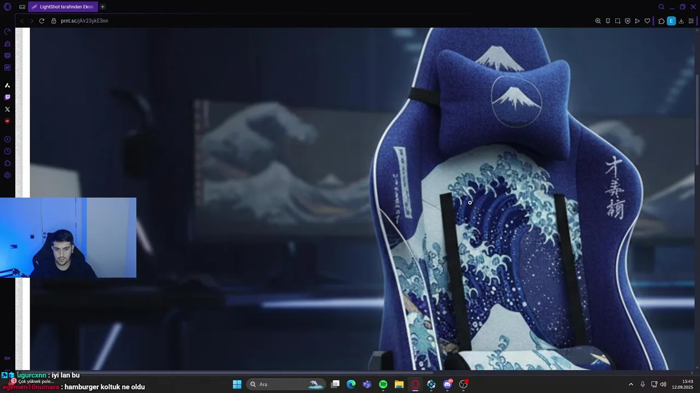This screenshot has height=393, width=700.
Task: Open Spotify from the taskbar
Action: click(x=383, y=384)
